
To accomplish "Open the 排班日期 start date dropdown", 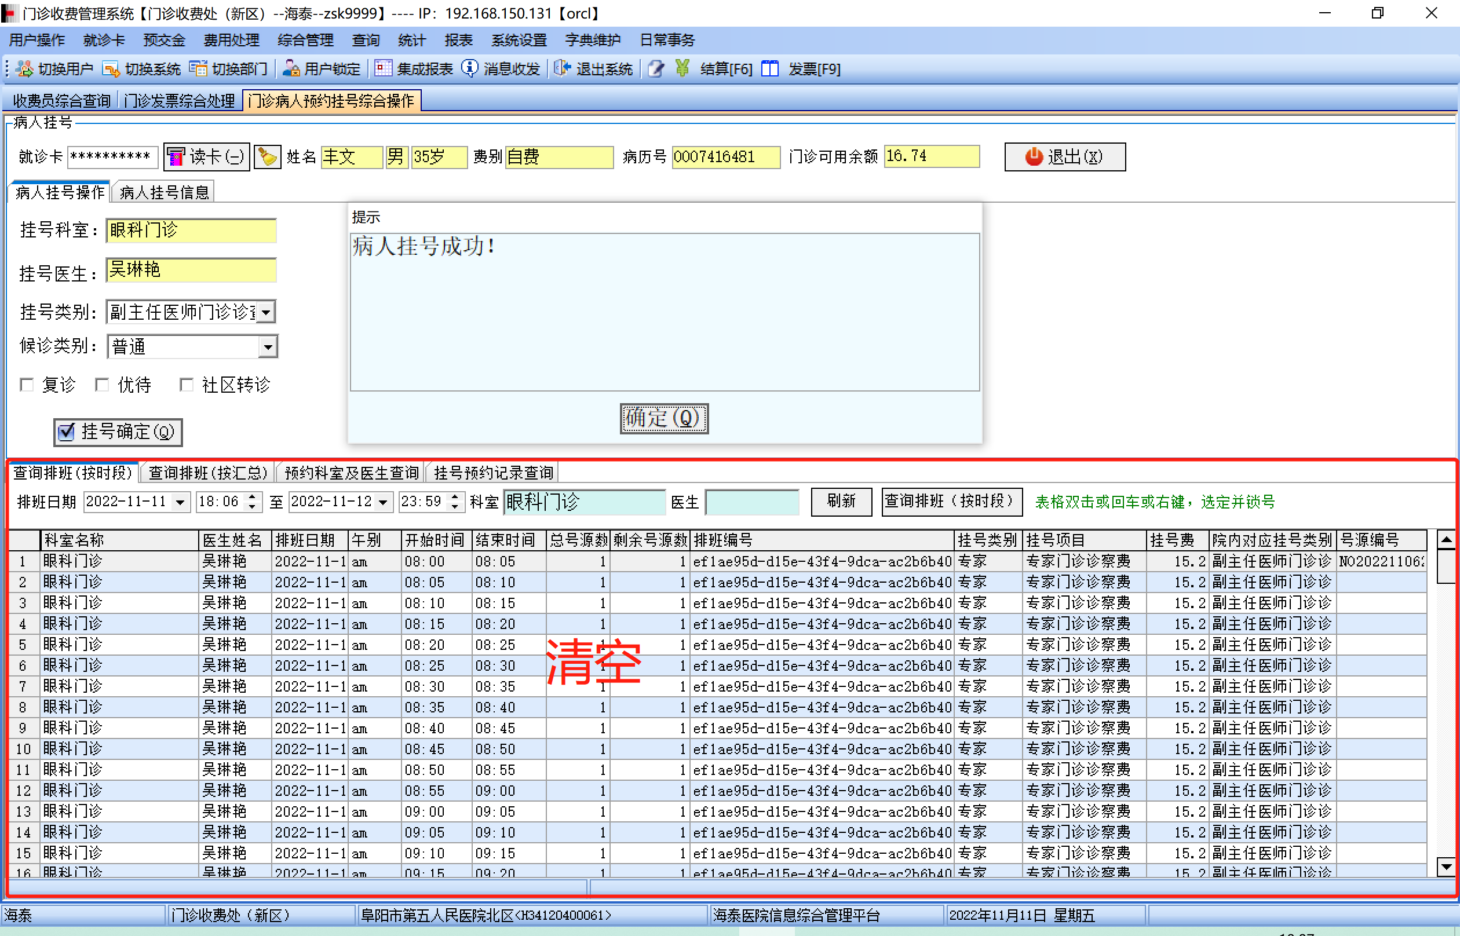I will coord(181,502).
